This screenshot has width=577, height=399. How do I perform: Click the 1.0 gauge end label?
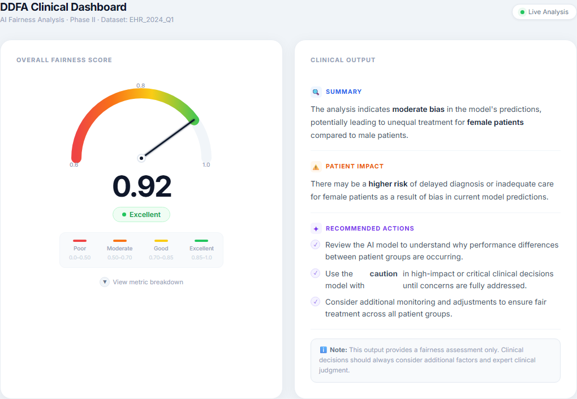206,165
